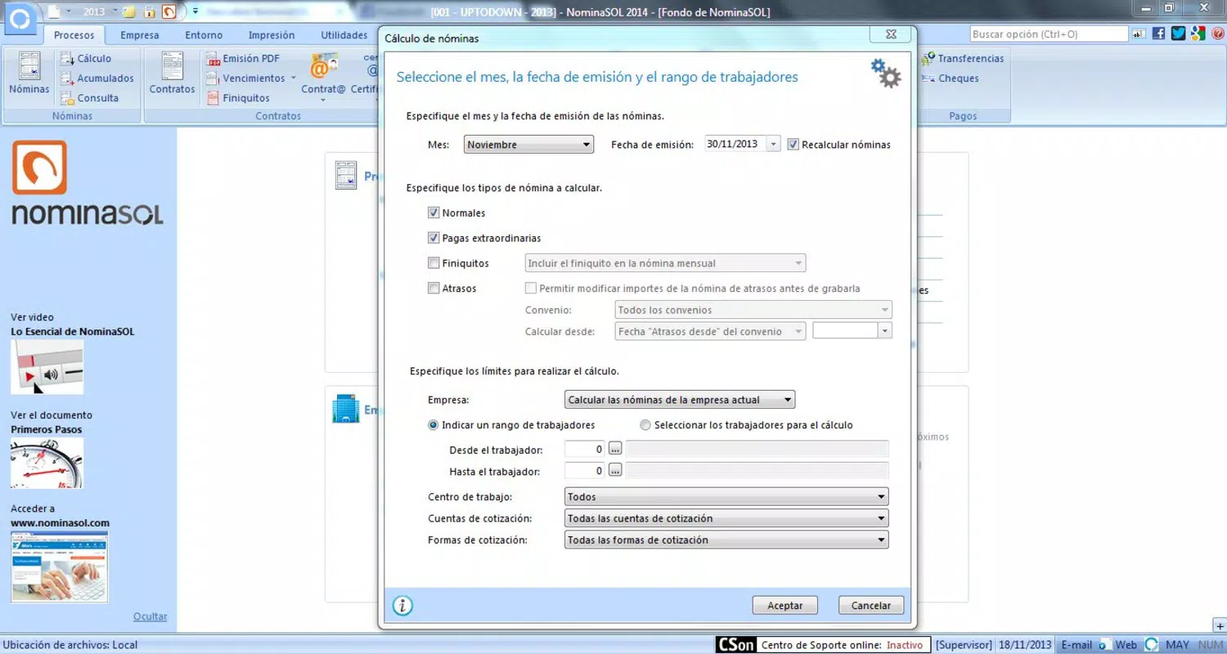Enable the Finiquitos checkbox in the dialog

tap(434, 263)
